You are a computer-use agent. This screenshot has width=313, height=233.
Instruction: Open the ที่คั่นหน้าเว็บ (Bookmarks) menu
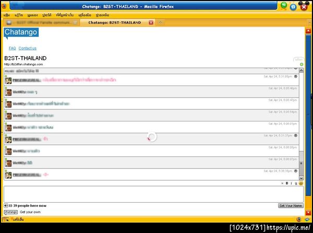tap(65, 15)
